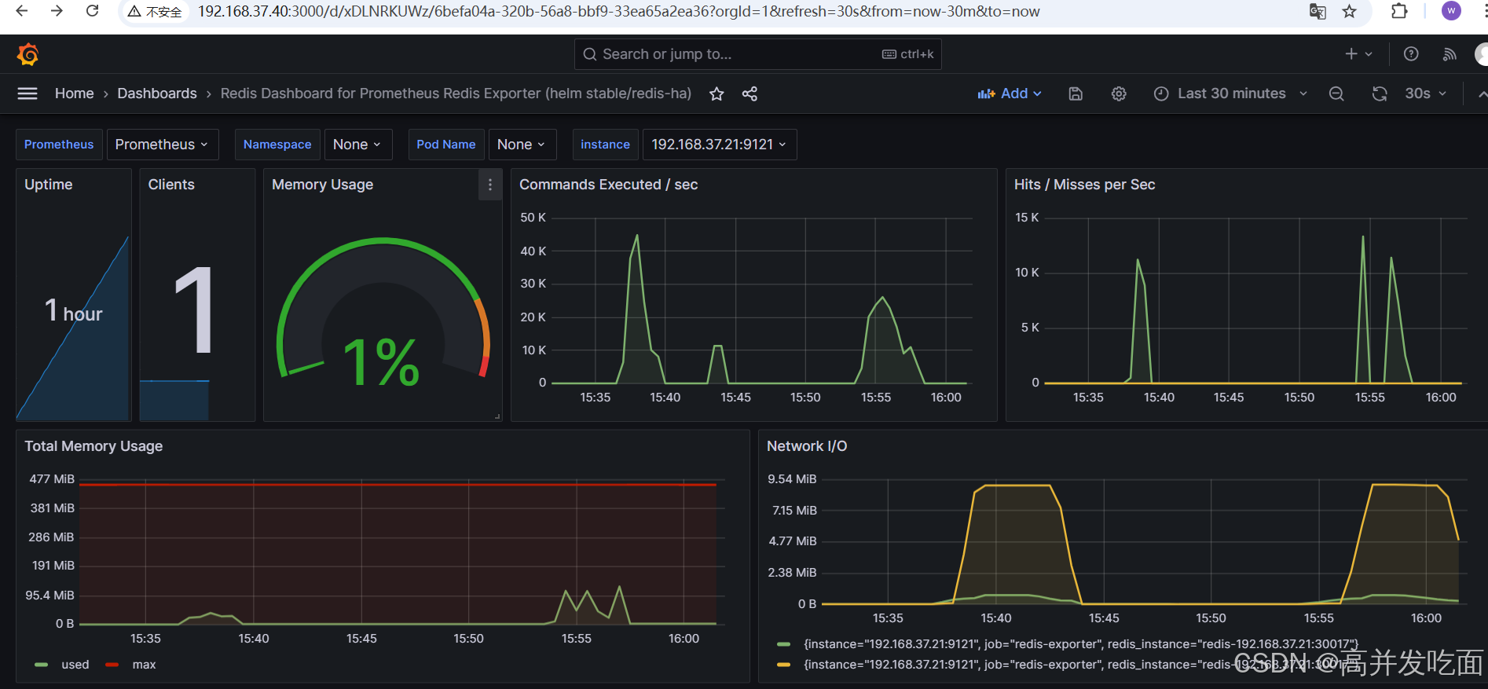Viewport: 1488px width, 689px height.
Task: Open the news feed RSS icon
Action: (1450, 54)
